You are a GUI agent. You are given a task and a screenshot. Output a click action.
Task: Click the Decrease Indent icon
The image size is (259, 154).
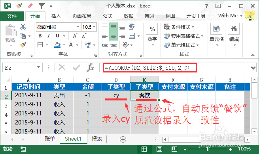pos(105,45)
